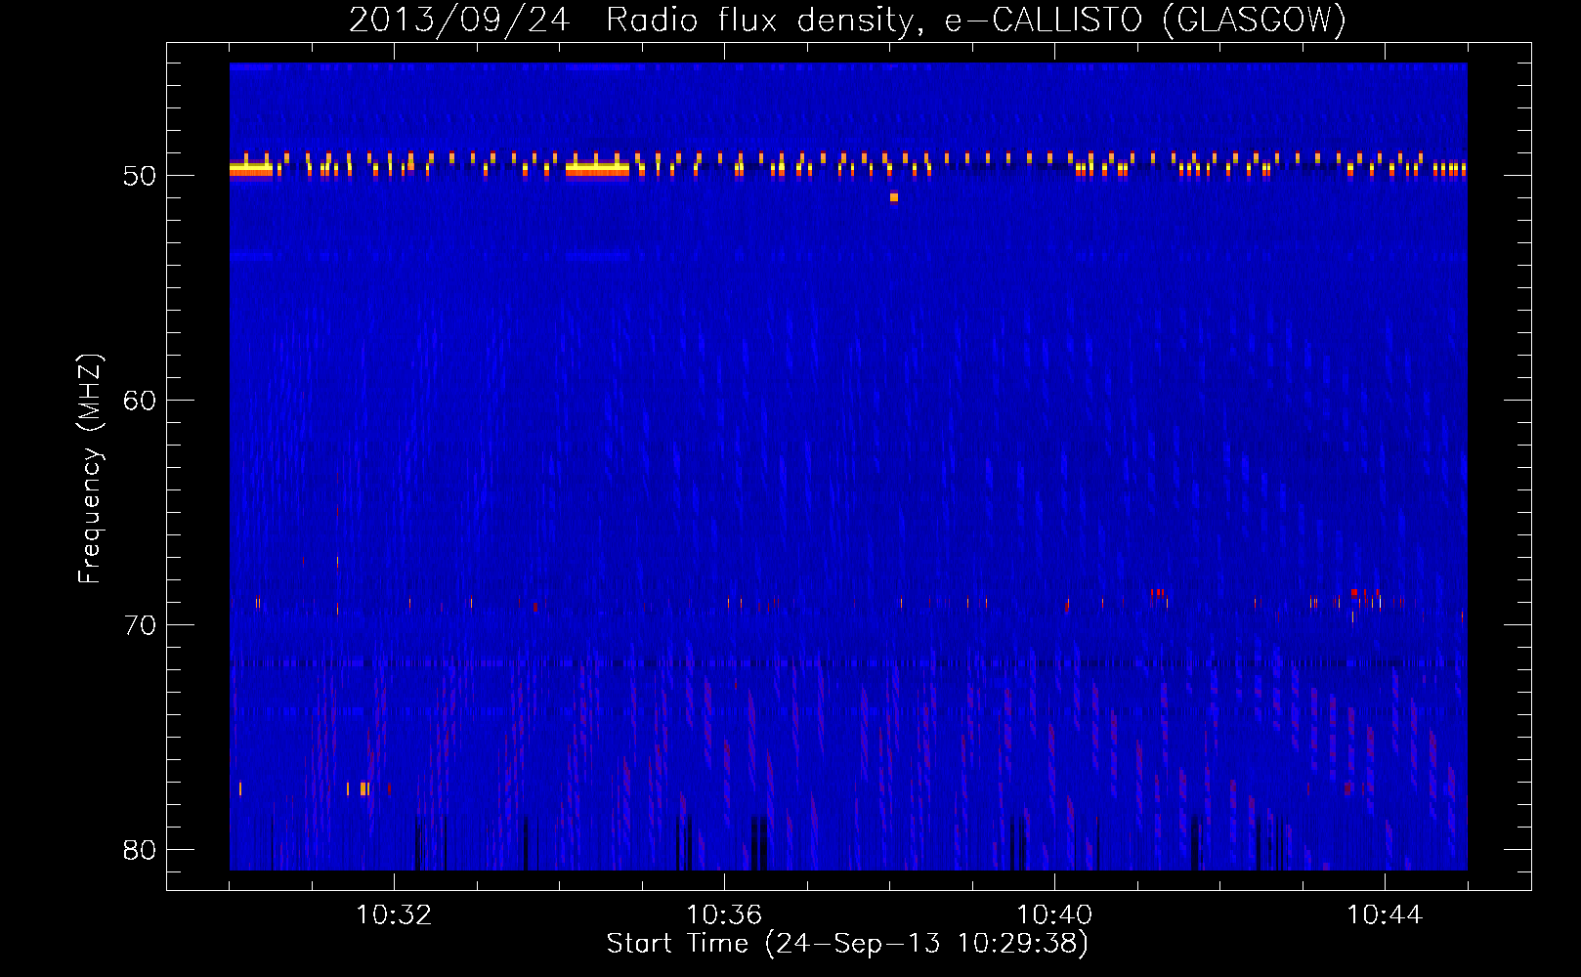Screen dimensions: 1581x977
Task: Click the 80 frequency tick label
Action: pos(140,850)
